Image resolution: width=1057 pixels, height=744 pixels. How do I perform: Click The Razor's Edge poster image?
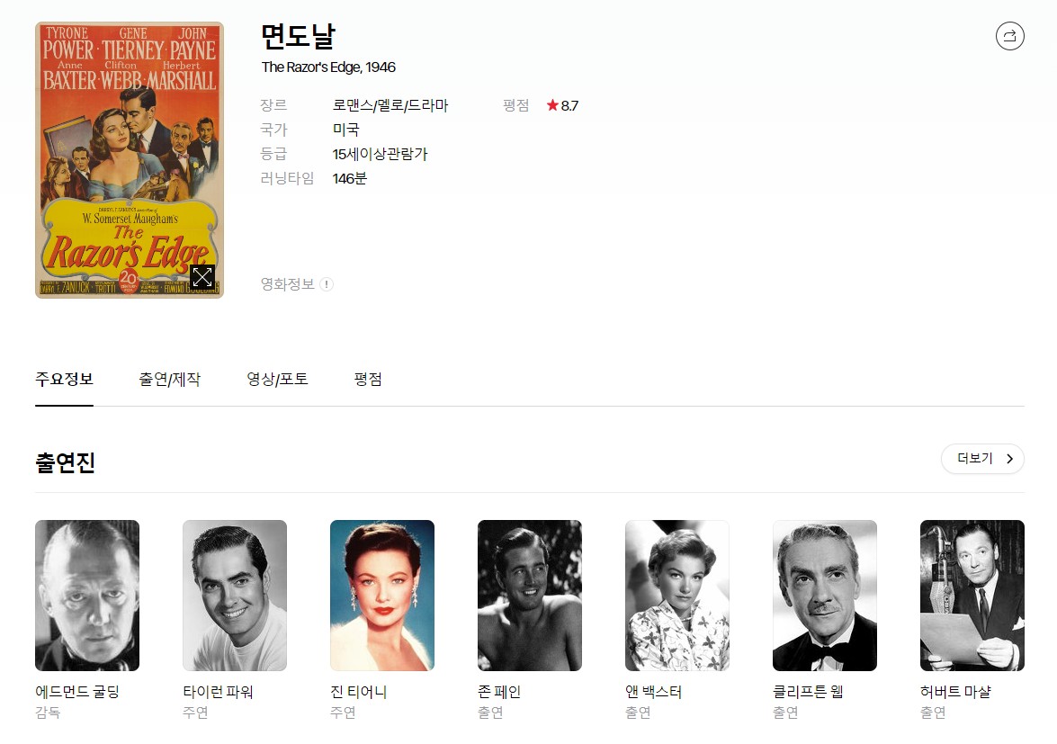click(129, 144)
